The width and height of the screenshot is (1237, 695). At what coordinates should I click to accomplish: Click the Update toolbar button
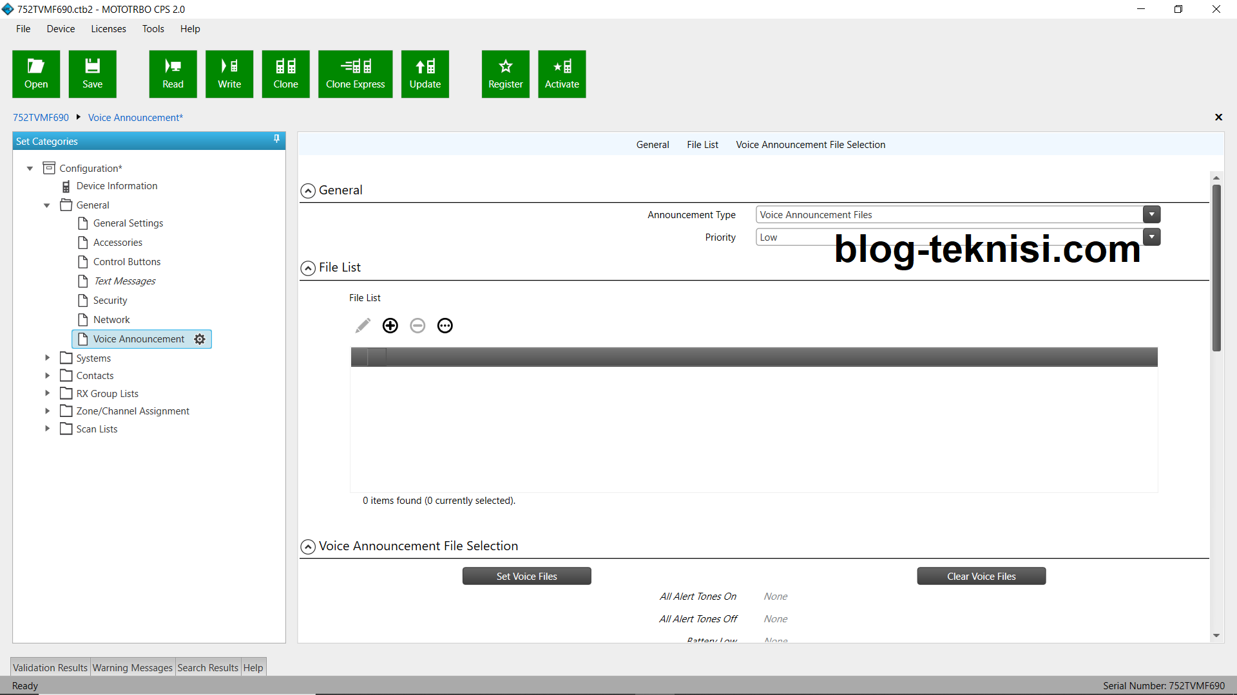click(x=425, y=74)
